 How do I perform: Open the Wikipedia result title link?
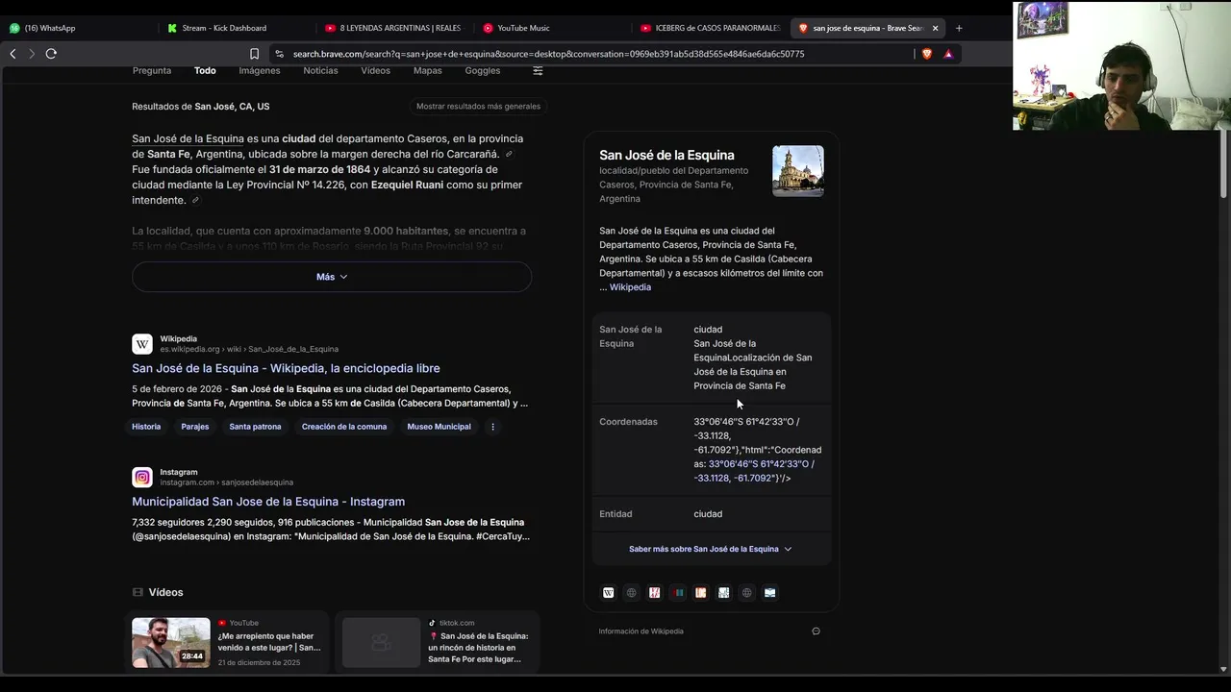tap(286, 368)
